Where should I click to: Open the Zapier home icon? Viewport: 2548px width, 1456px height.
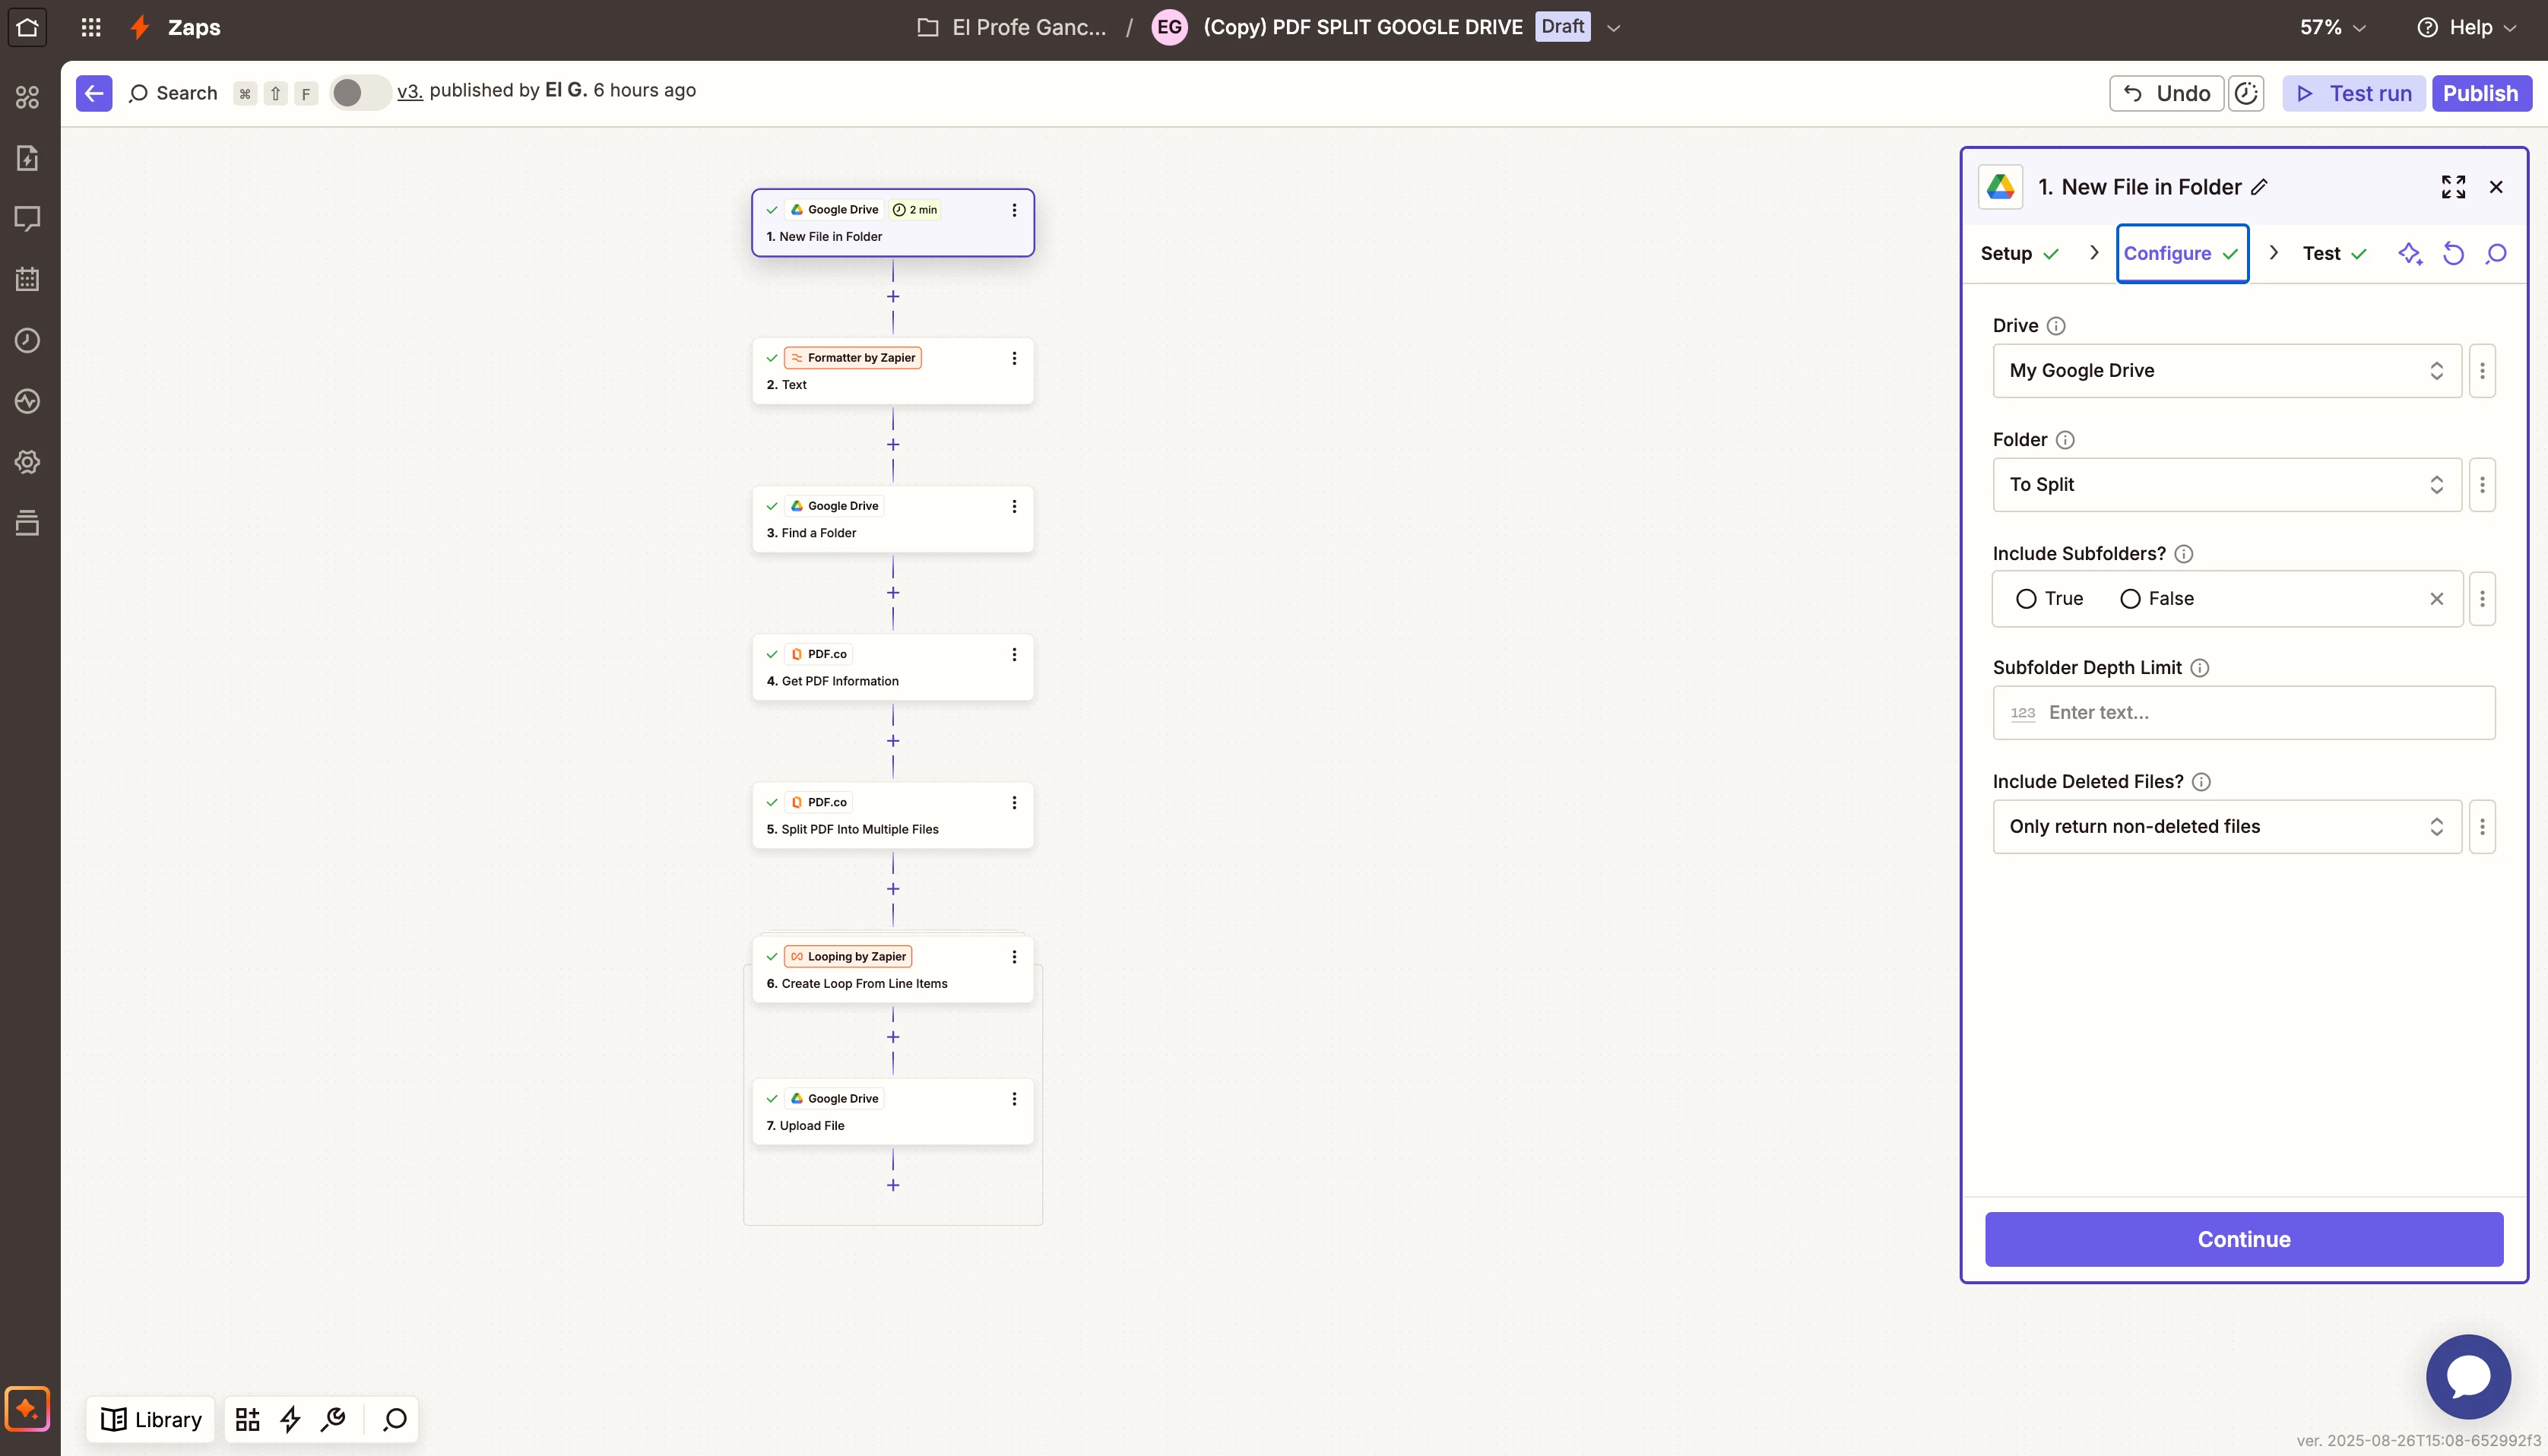[x=27, y=27]
